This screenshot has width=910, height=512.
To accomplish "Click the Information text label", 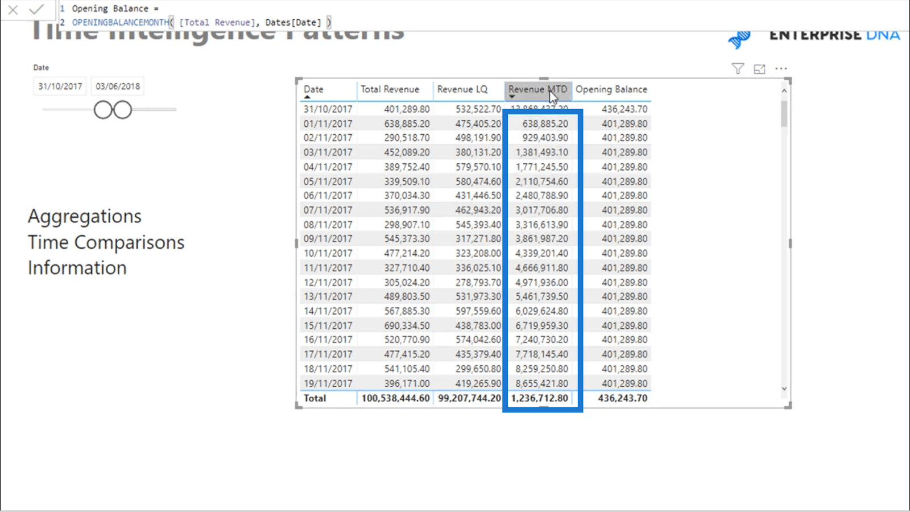I will (x=77, y=268).
